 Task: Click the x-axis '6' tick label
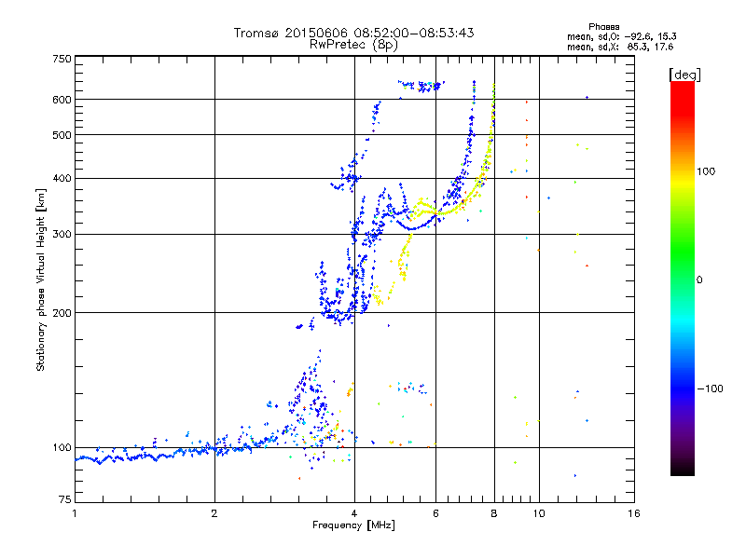tap(435, 513)
